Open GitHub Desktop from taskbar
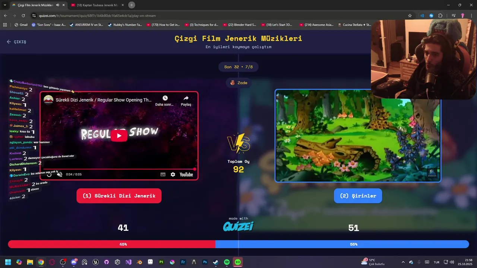477x268 pixels. (x=107, y=262)
